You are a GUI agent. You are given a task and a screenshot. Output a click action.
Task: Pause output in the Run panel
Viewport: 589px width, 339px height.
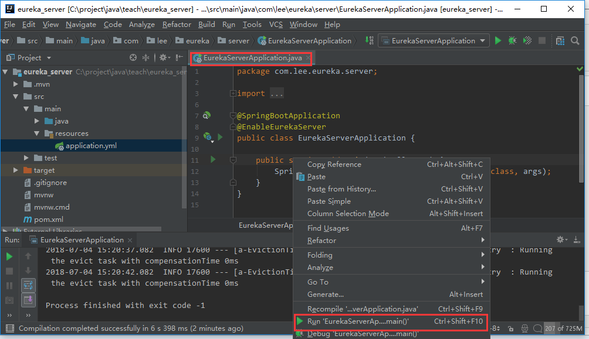pyautogui.click(x=9, y=286)
